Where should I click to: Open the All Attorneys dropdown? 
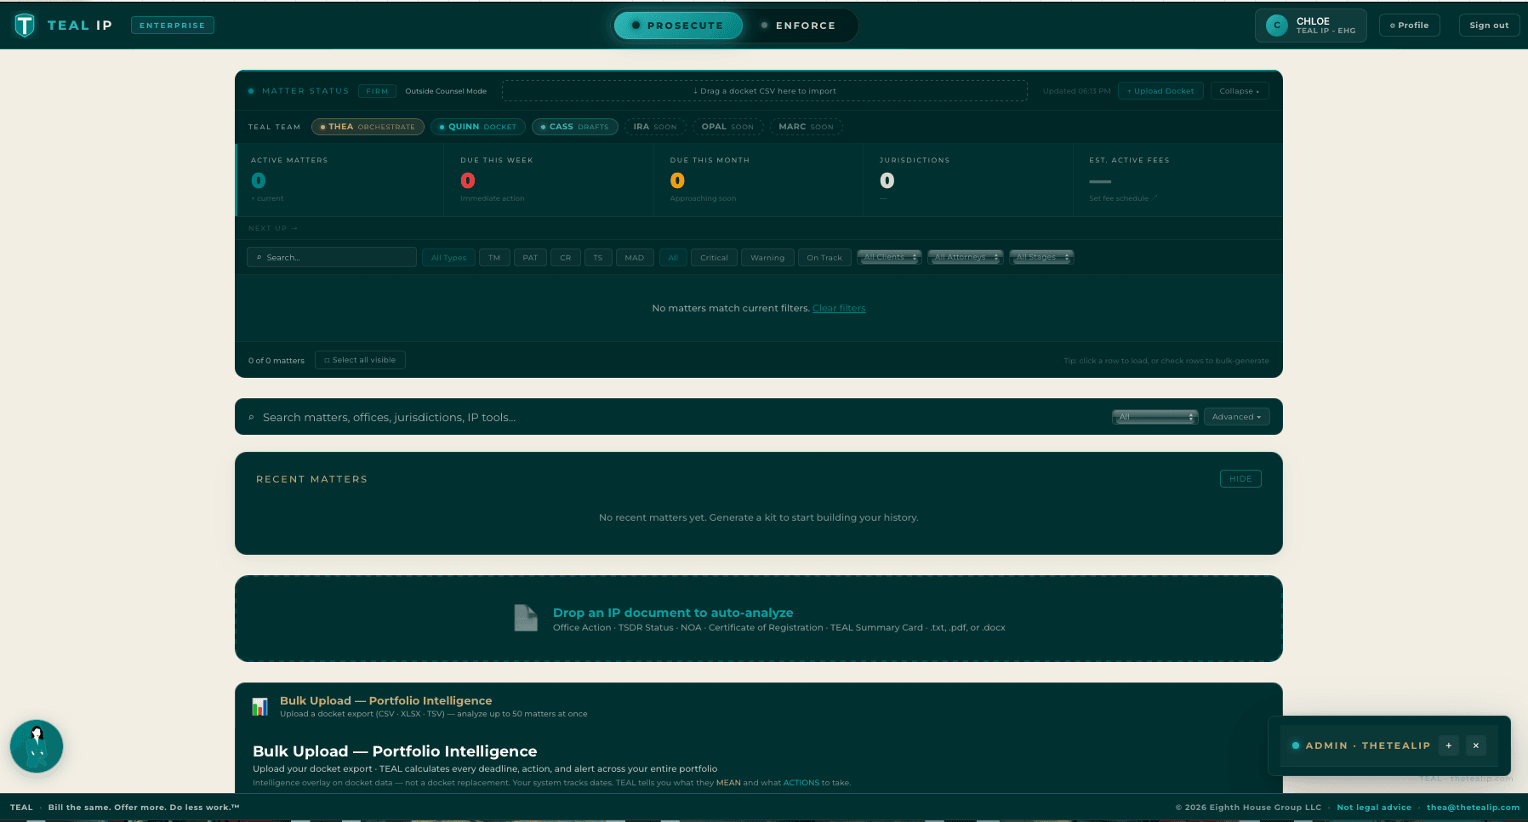[x=966, y=257]
